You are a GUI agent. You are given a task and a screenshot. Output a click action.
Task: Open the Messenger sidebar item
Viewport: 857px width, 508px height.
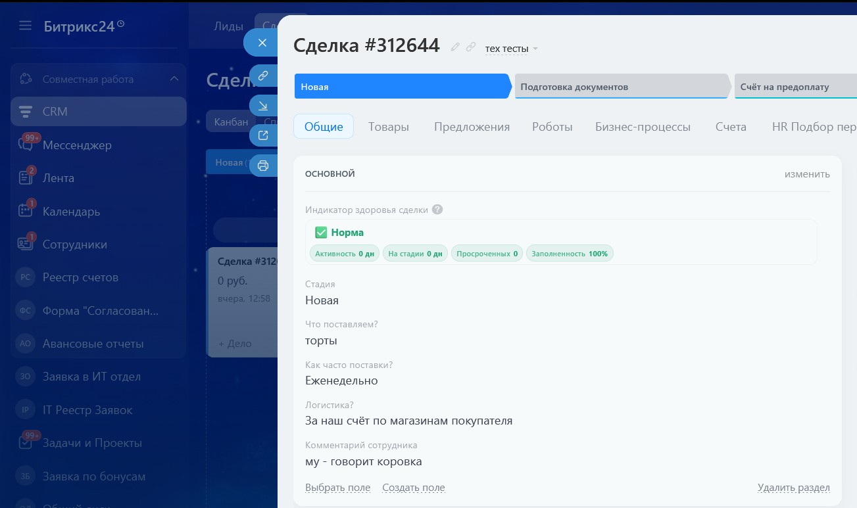coord(77,145)
